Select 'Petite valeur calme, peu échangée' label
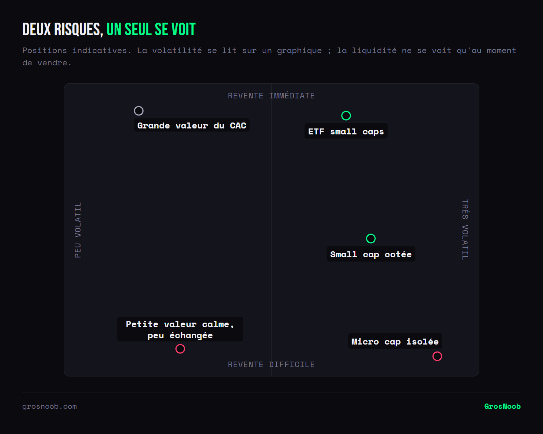543x434 pixels. (x=180, y=329)
